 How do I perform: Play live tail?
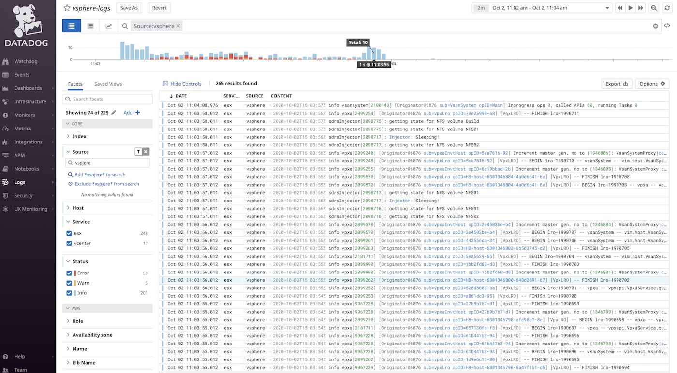point(631,8)
